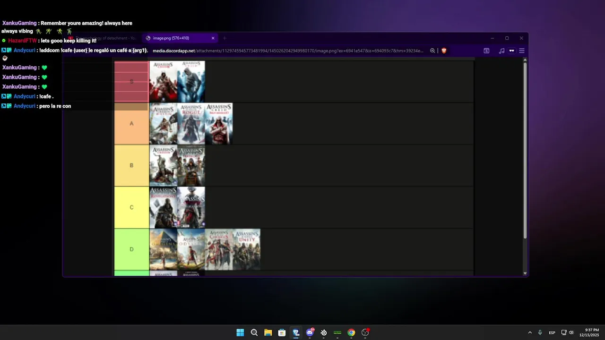Open Windows taskbar Search
This screenshot has width=605, height=340.
254,332
